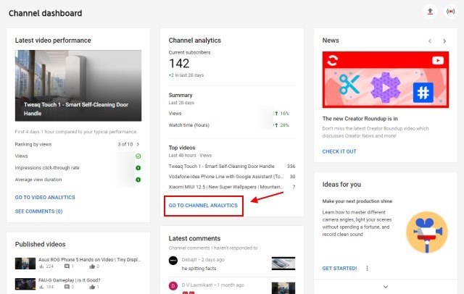Click views stat icon for FAU-G Gameplay

pyautogui.click(x=41, y=287)
